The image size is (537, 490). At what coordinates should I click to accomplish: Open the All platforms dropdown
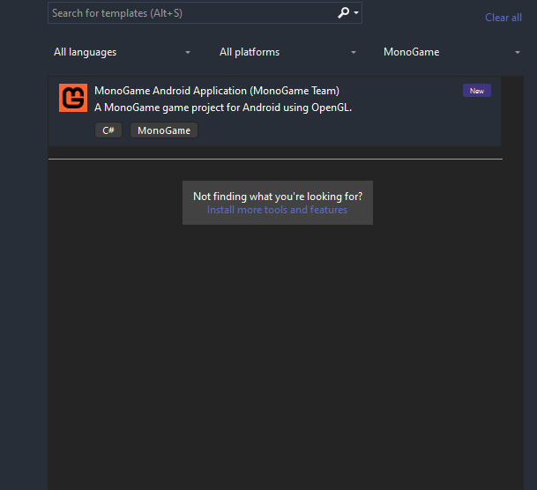[x=287, y=52]
